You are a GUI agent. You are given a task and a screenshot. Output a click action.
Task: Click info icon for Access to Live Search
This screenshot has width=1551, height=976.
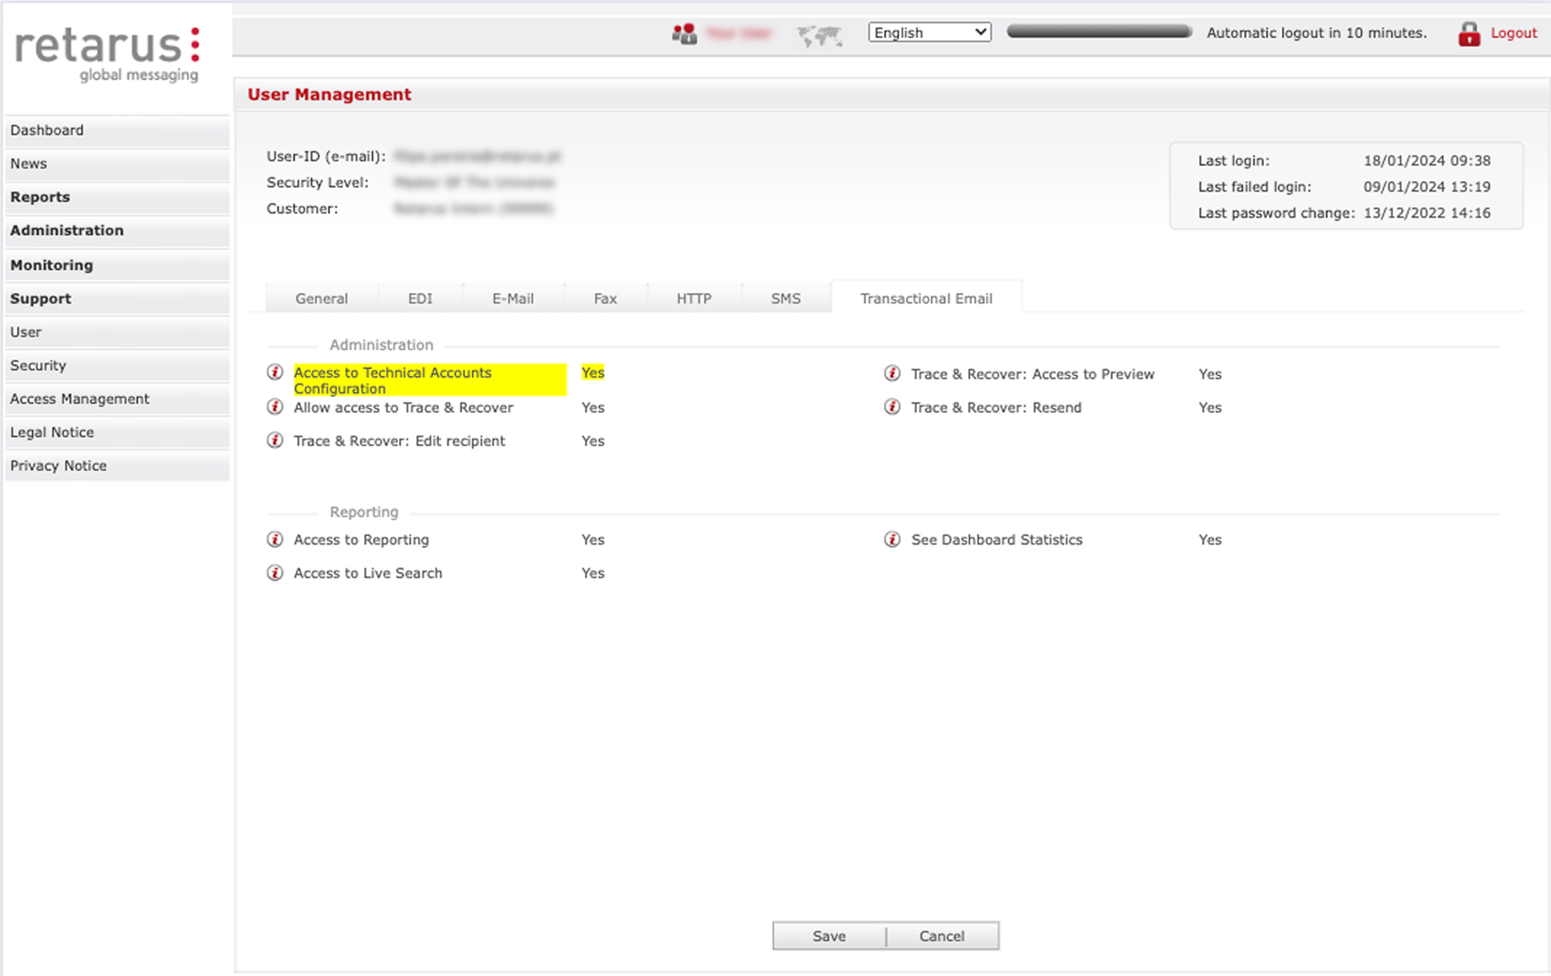[274, 573]
